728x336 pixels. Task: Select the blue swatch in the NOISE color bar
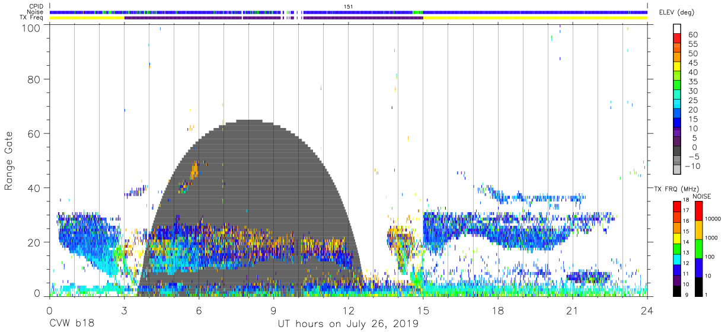pos(698,268)
